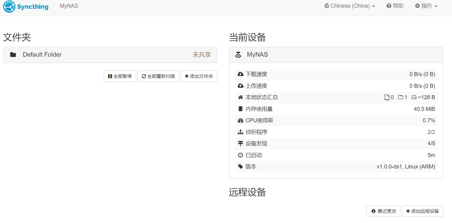Click the 远程设备 section heading
This screenshot has height=223, width=452.
tap(247, 192)
